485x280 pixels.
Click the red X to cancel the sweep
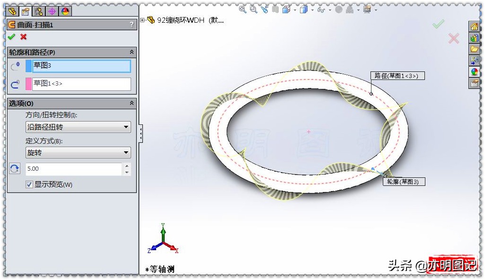(23, 37)
